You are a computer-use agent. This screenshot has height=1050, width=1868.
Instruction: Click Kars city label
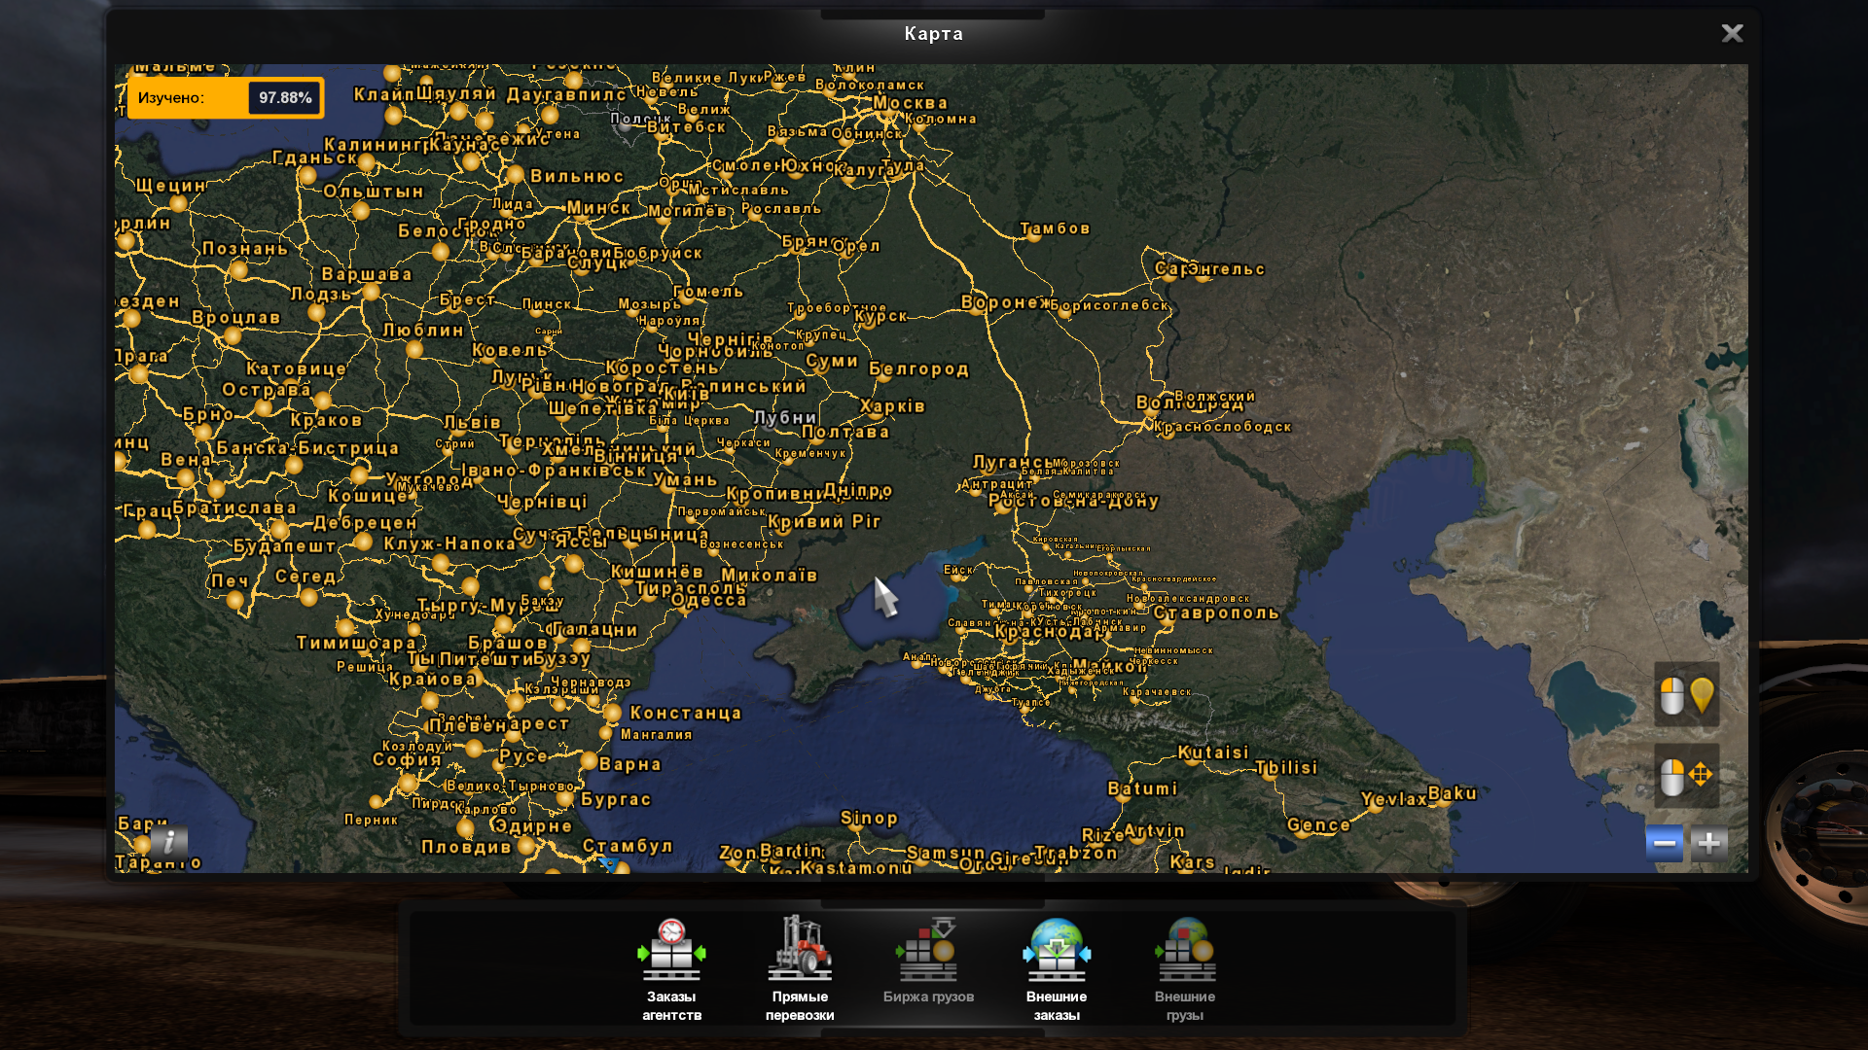tap(1193, 862)
